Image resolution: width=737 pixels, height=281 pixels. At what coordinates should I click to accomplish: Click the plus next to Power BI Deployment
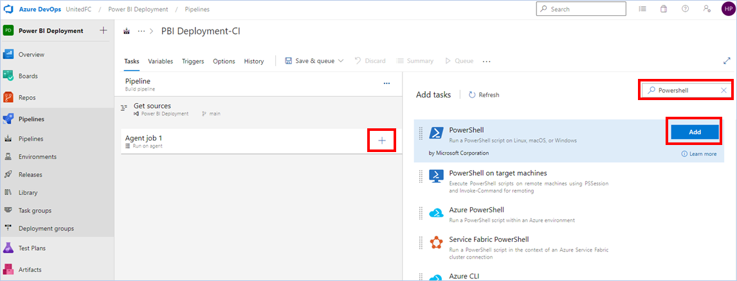click(104, 31)
